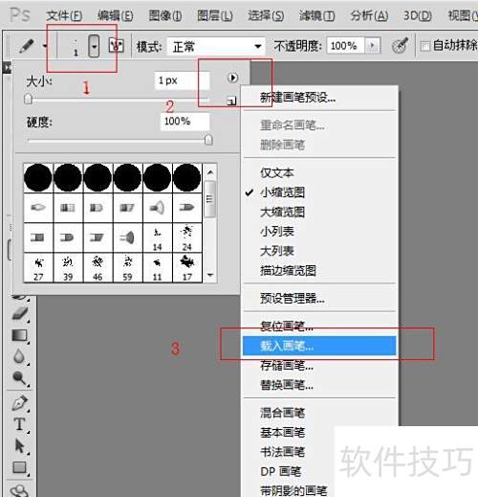Open the 3D(D) menu
This screenshot has height=497, width=478.
pyautogui.click(x=418, y=15)
